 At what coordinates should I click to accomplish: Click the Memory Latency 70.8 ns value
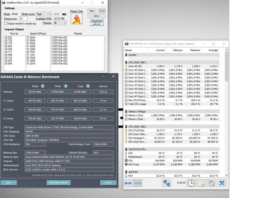click(103, 92)
